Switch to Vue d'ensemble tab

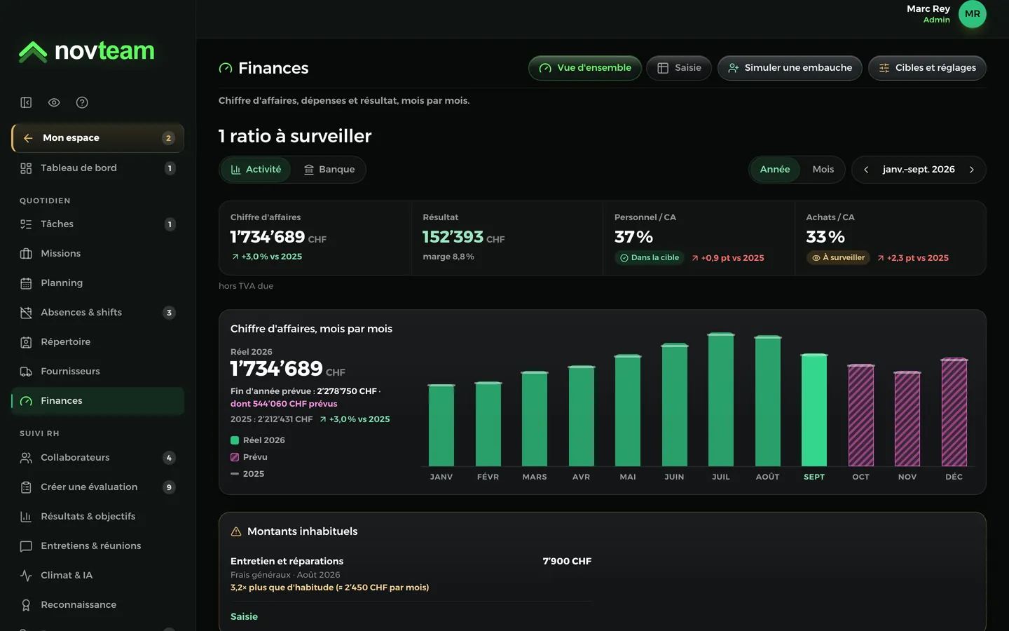pos(585,68)
